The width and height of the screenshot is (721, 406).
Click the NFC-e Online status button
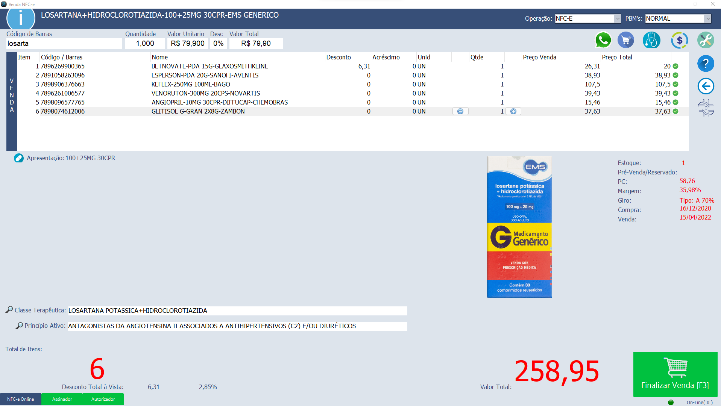pos(21,399)
